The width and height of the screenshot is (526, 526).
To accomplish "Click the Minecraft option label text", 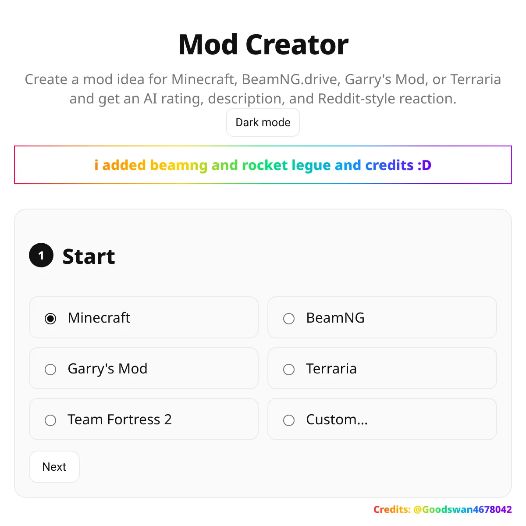I will (x=99, y=317).
